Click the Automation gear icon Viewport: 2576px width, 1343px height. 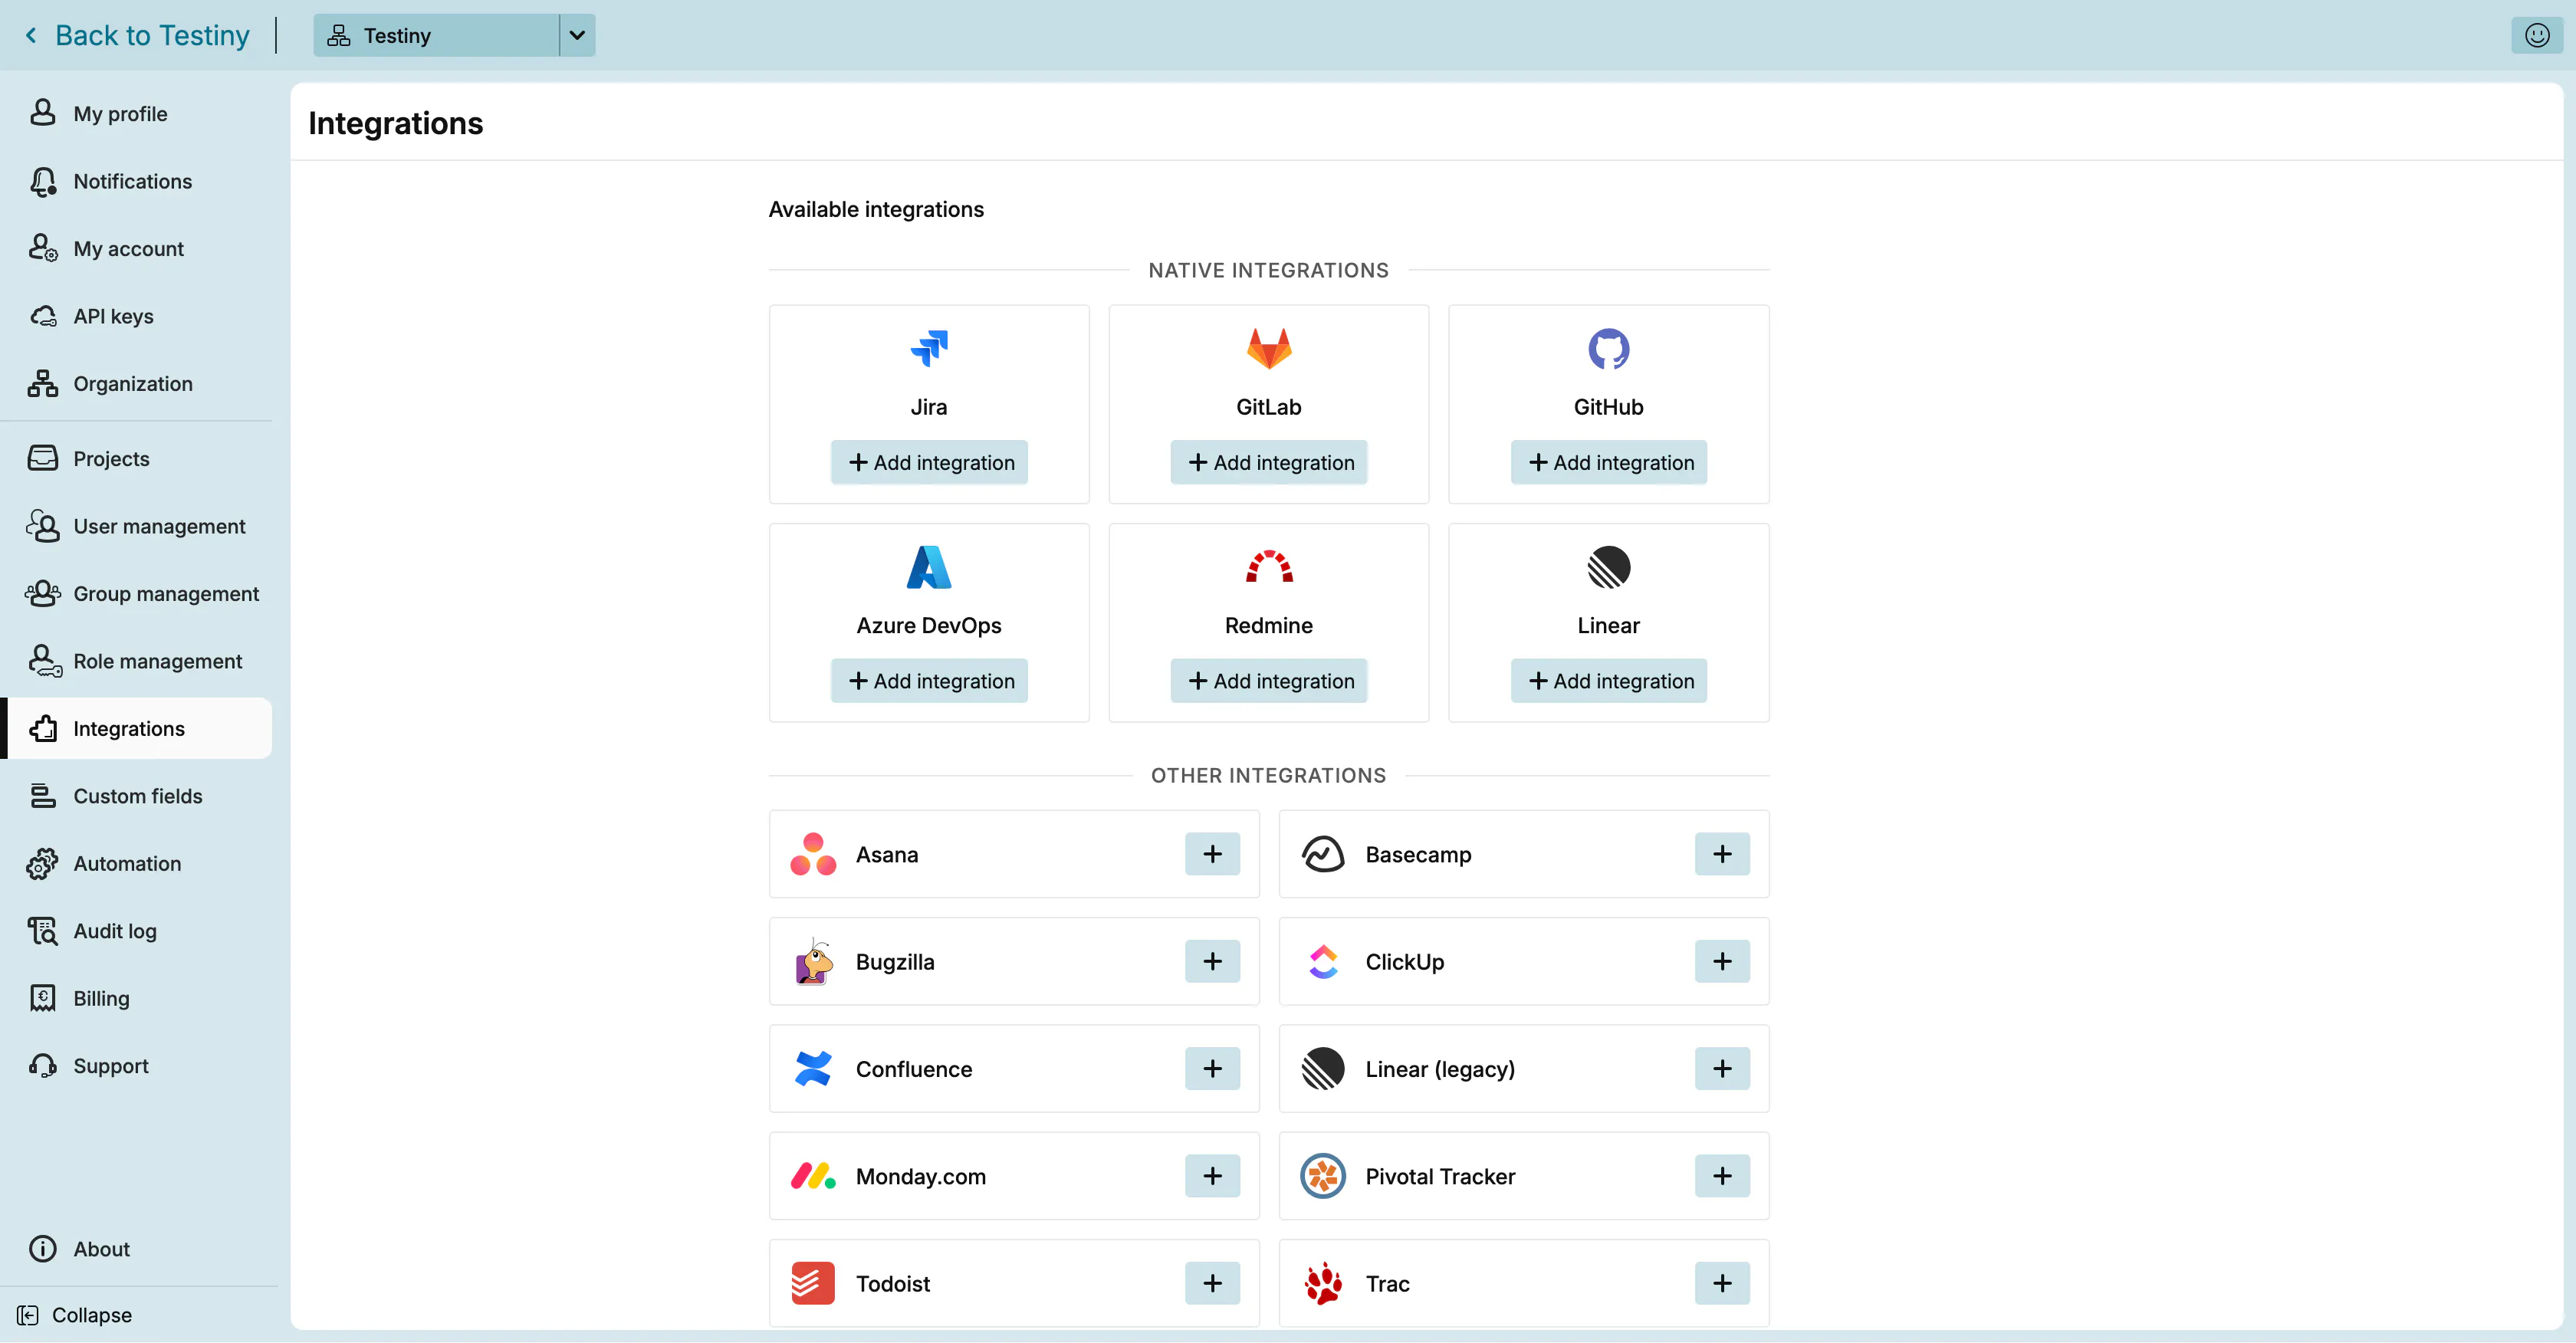(x=43, y=863)
